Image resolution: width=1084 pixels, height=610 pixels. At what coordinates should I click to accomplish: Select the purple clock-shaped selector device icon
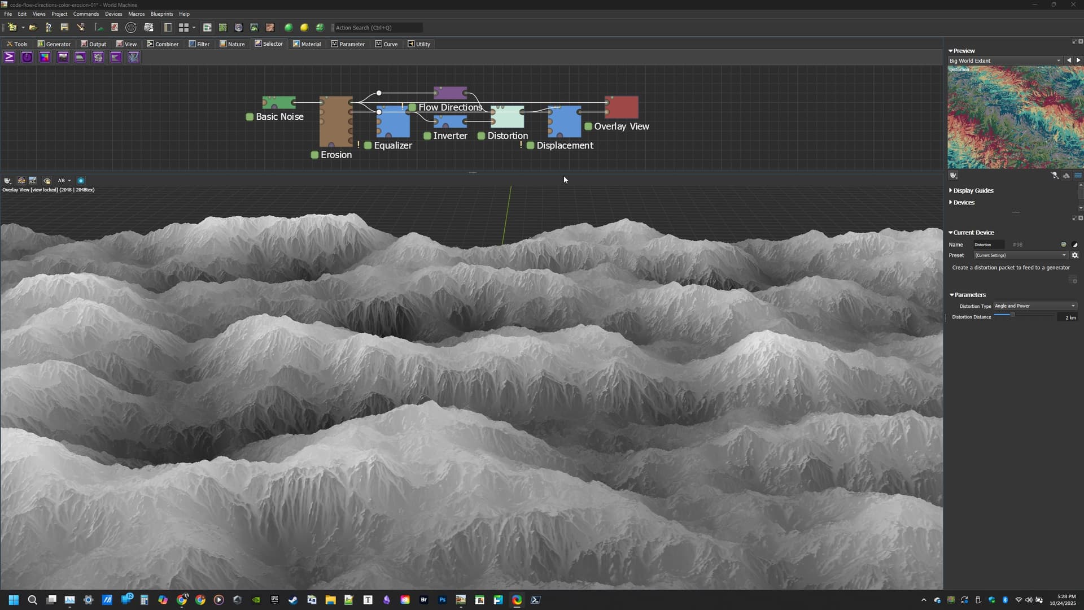27,57
